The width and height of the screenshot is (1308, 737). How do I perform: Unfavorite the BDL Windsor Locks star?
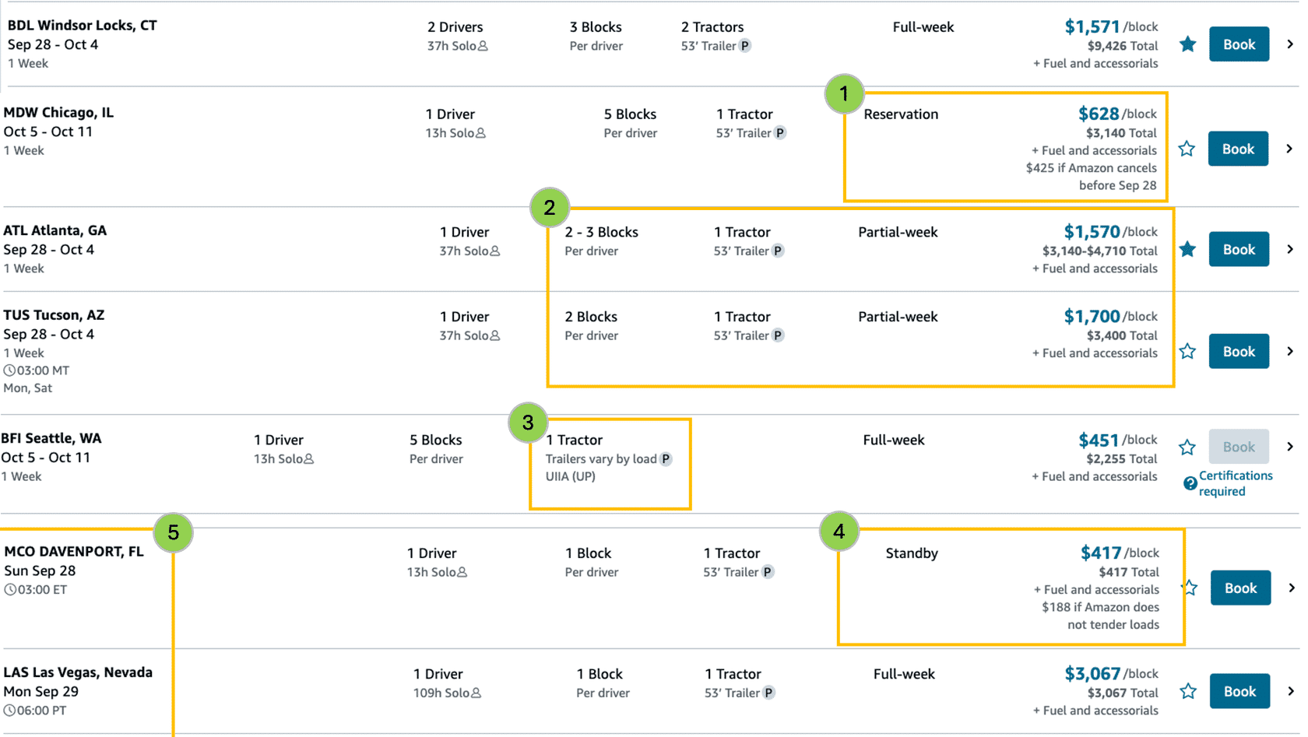1187,44
